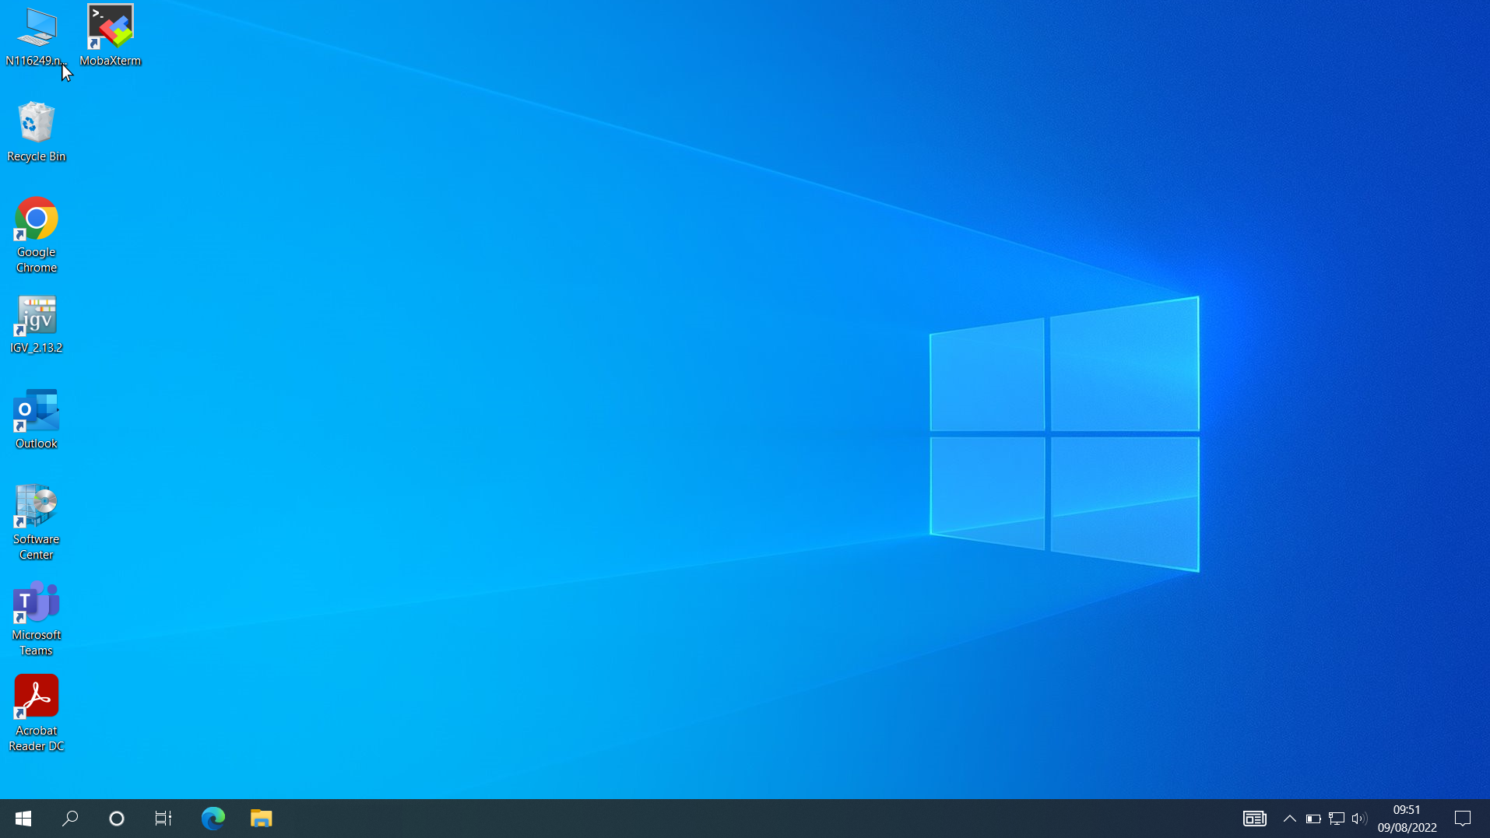1490x838 pixels.
Task: Open Microsoft Edge from the taskbar
Action: click(x=213, y=818)
